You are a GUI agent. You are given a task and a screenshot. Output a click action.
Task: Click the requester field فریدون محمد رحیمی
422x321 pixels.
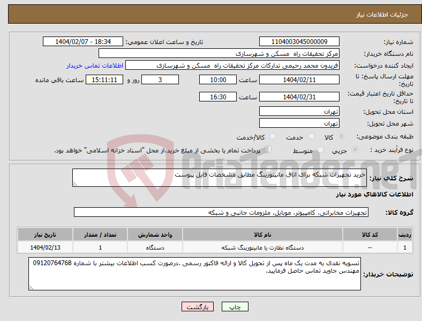pyautogui.click(x=232, y=65)
